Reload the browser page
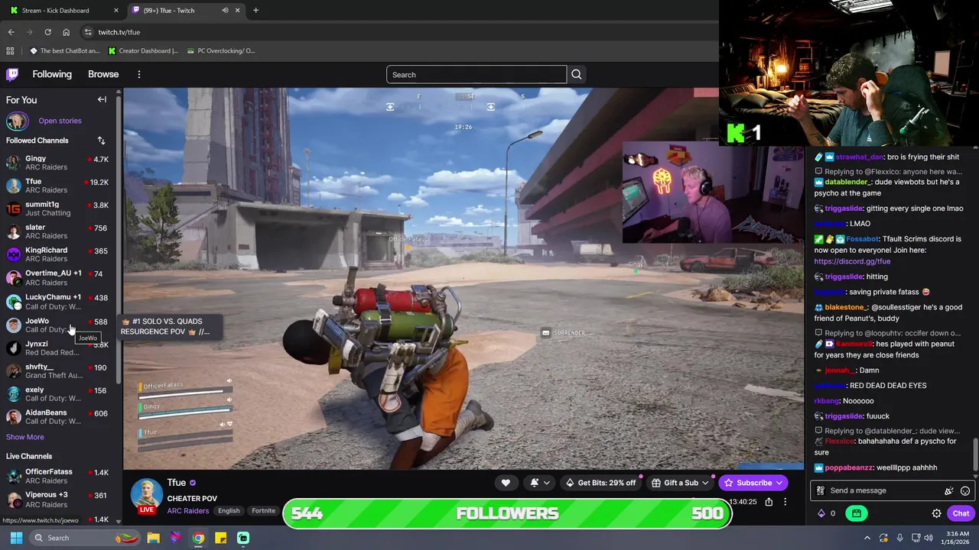979x550 pixels. pyautogui.click(x=47, y=32)
